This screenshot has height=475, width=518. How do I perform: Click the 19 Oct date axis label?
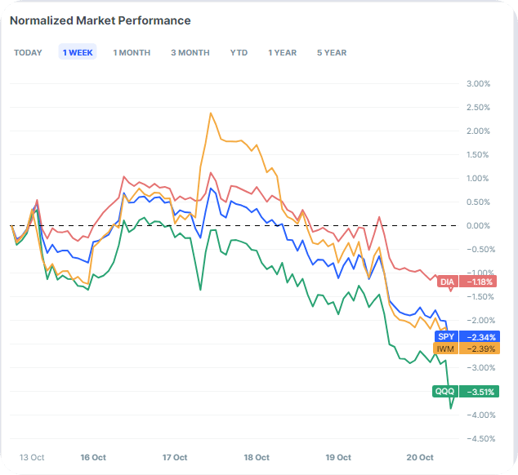[x=338, y=457]
